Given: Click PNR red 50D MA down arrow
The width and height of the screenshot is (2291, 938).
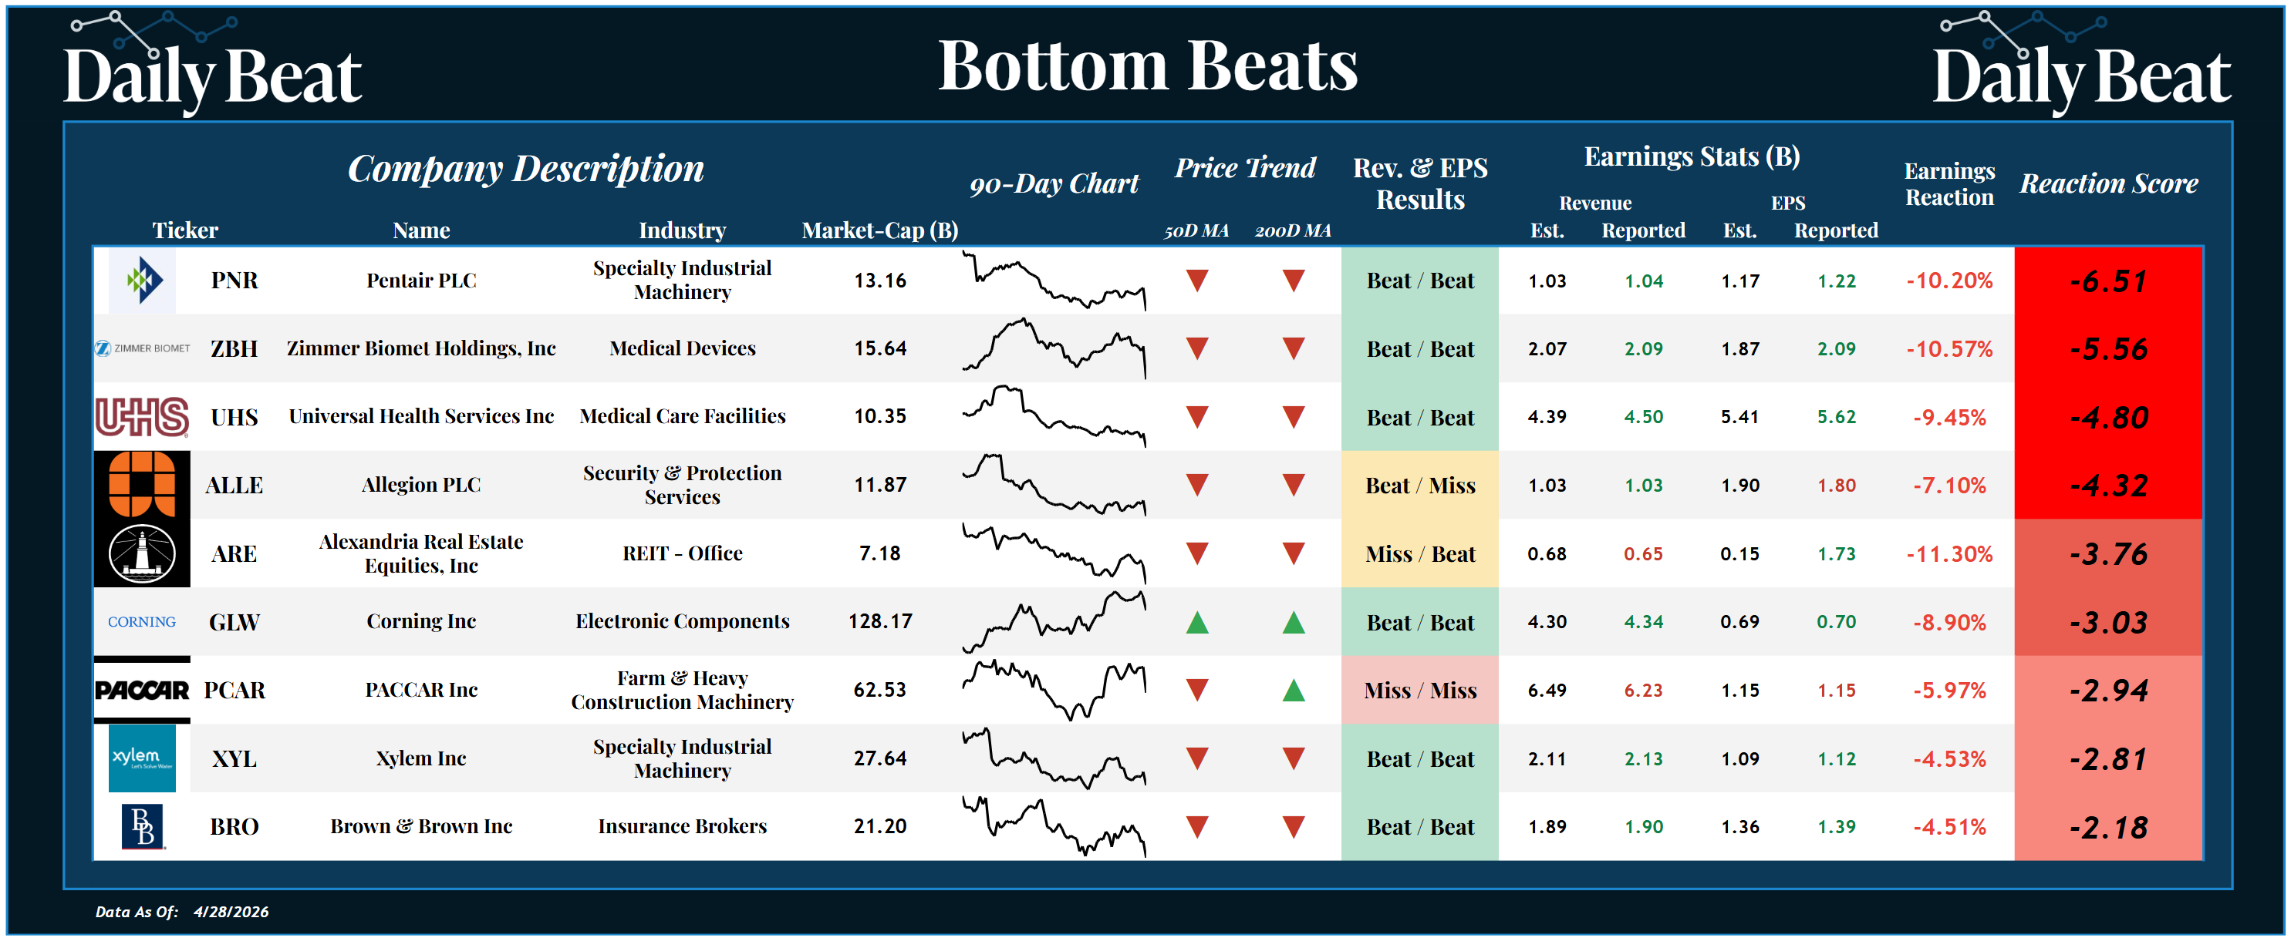Looking at the screenshot, I should 1197,281.
